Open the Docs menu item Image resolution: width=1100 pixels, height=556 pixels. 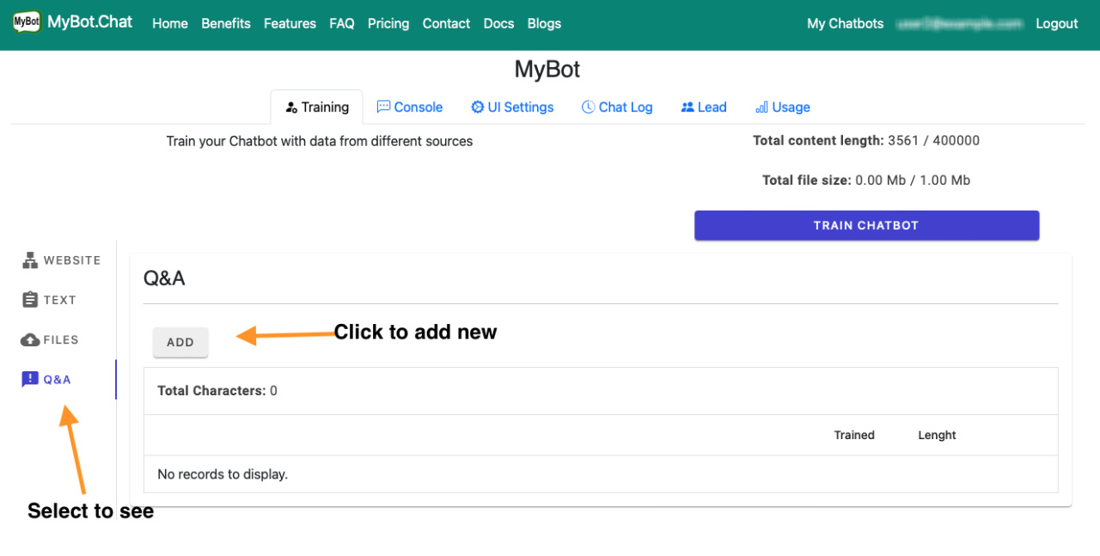click(x=498, y=24)
